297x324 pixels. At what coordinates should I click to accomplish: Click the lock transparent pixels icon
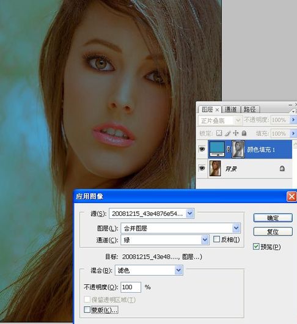click(x=219, y=133)
